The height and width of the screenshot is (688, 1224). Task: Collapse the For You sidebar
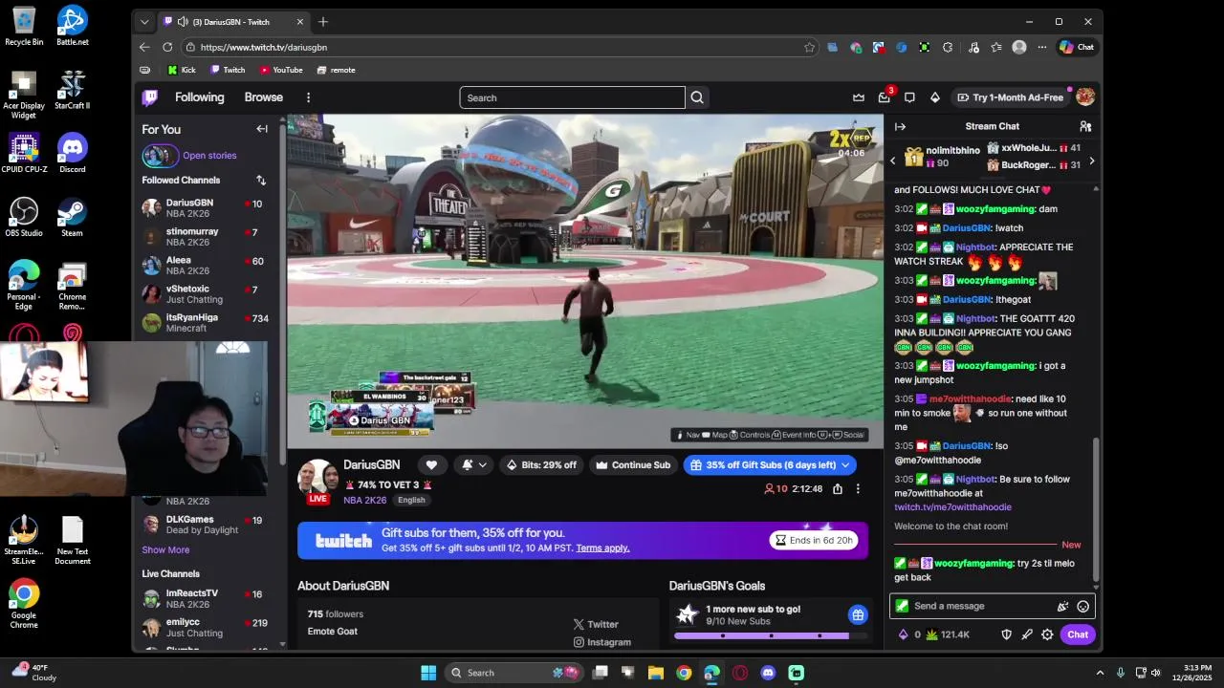click(x=262, y=129)
